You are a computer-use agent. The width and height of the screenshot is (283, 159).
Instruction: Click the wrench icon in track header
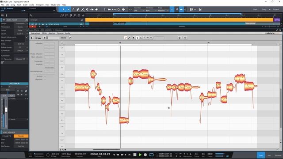click(x=31, y=15)
